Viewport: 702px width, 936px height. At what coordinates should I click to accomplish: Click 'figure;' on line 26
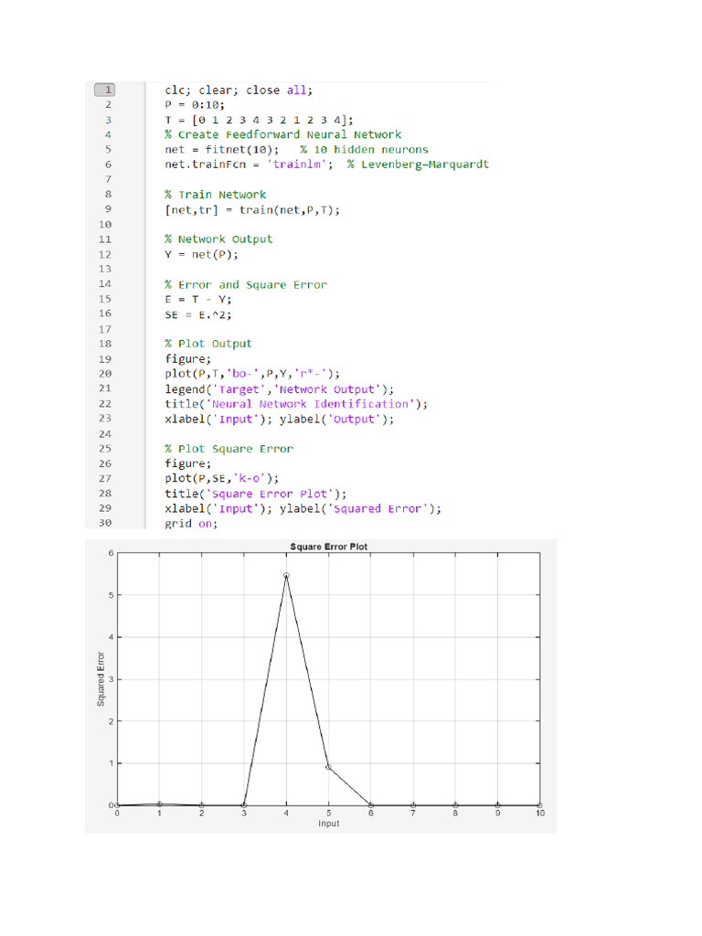[x=188, y=463]
